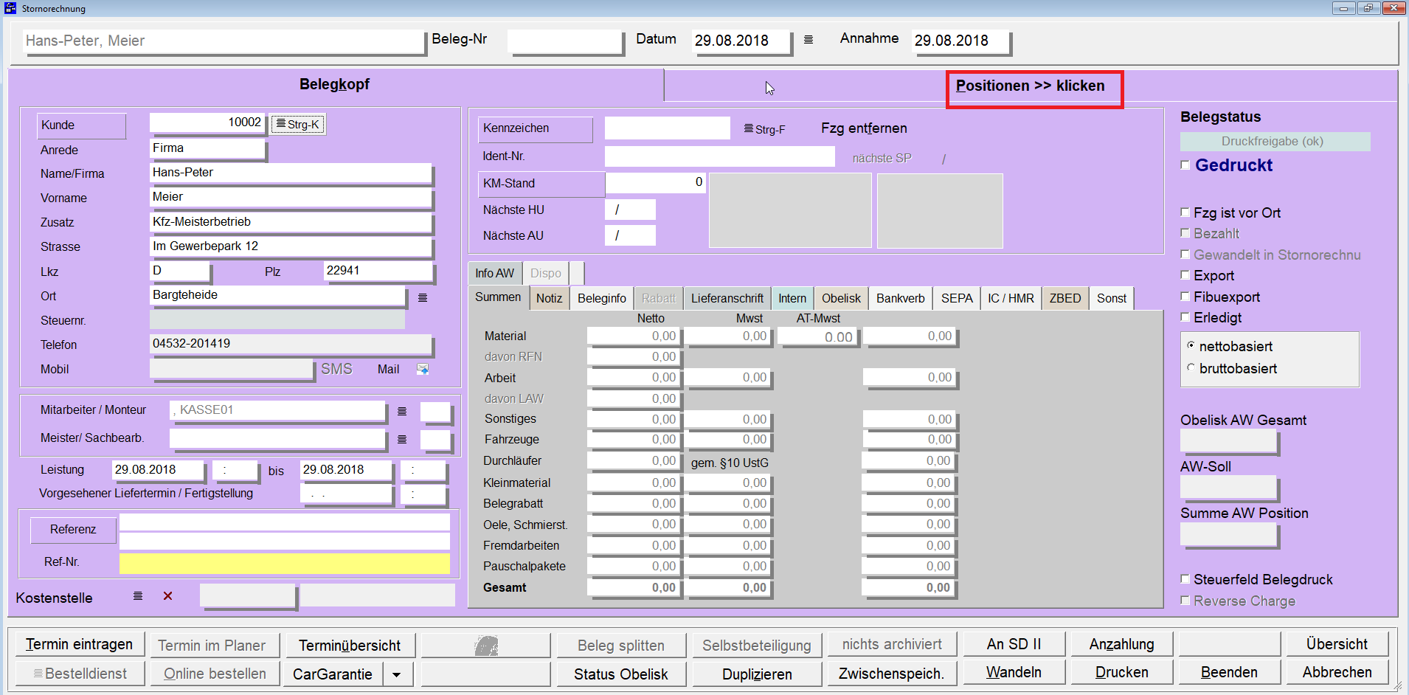
Task: Click the Wandeln button
Action: click(1014, 672)
